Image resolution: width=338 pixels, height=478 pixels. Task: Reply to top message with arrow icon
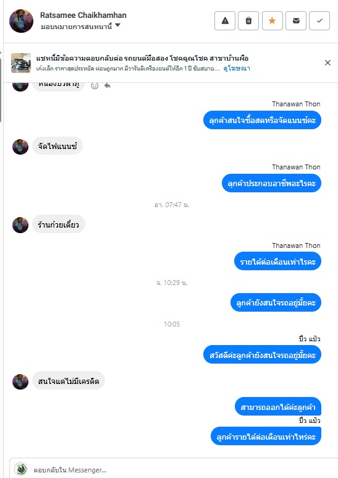[107, 86]
